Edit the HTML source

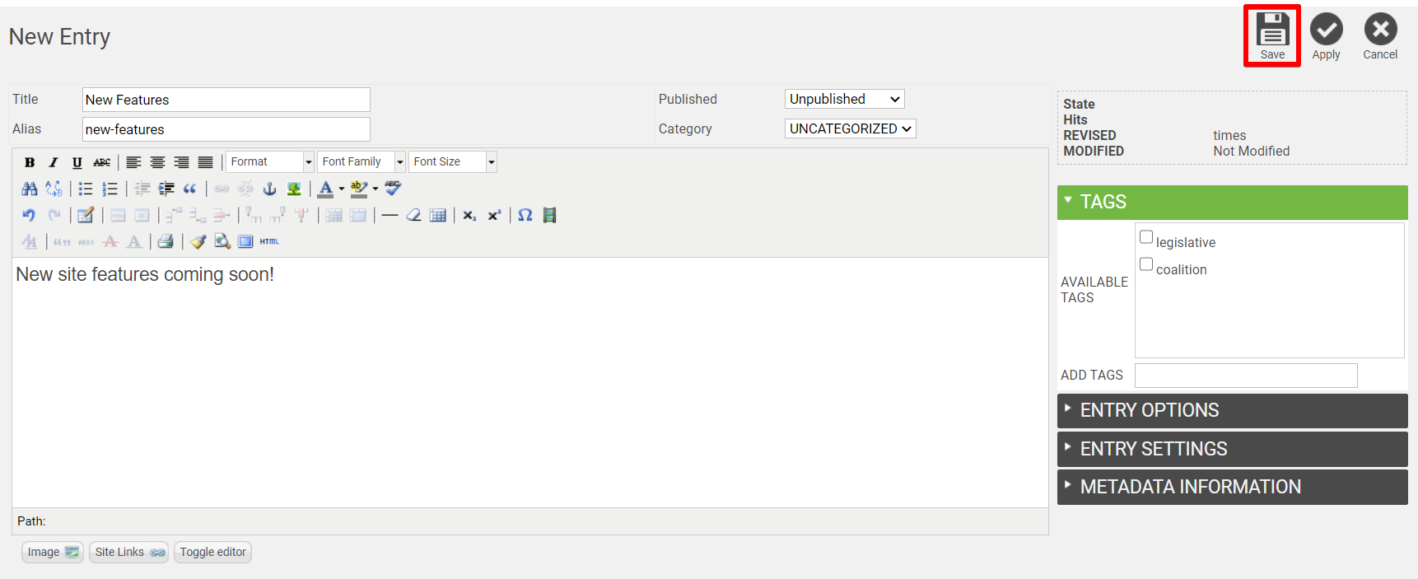269,241
